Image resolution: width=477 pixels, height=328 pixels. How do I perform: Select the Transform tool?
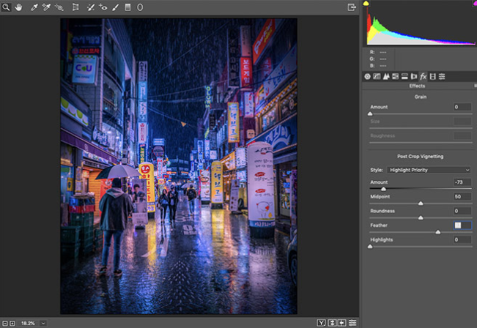75,7
